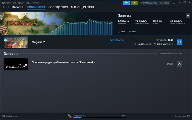Open the Steam menu
This screenshot has width=192, height=120.
[8, 3]
